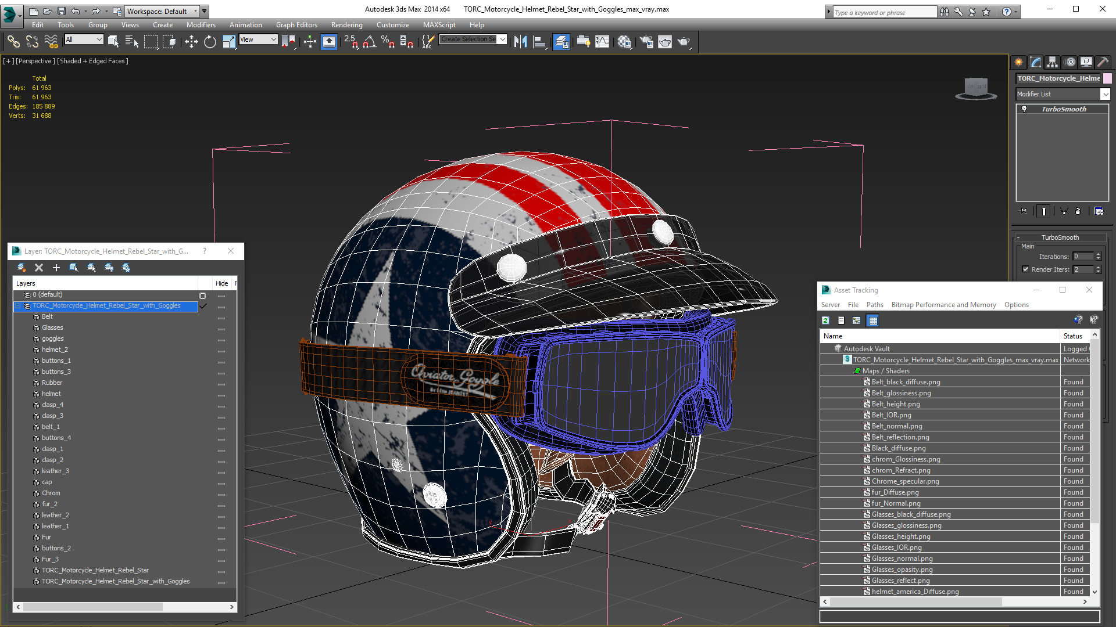Click the Render Production teapot icon

point(684,41)
